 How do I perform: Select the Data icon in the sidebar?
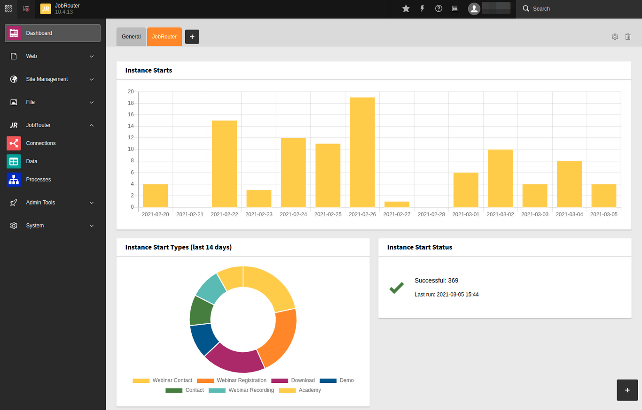click(14, 161)
